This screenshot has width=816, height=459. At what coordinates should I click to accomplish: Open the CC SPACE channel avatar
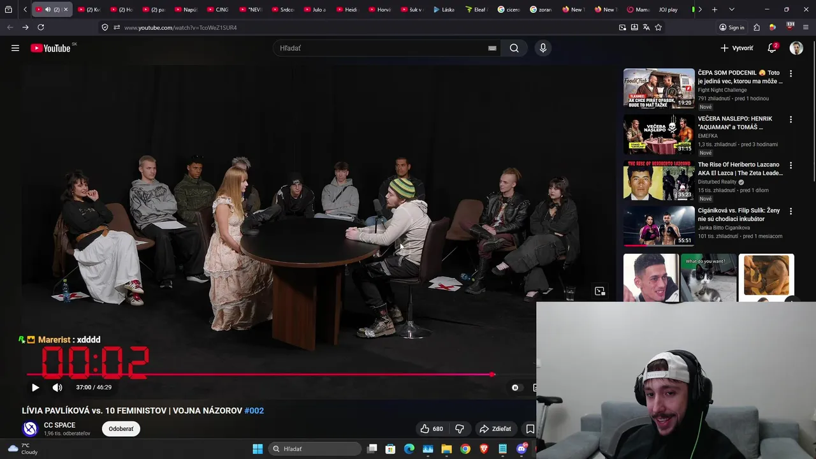(30, 428)
